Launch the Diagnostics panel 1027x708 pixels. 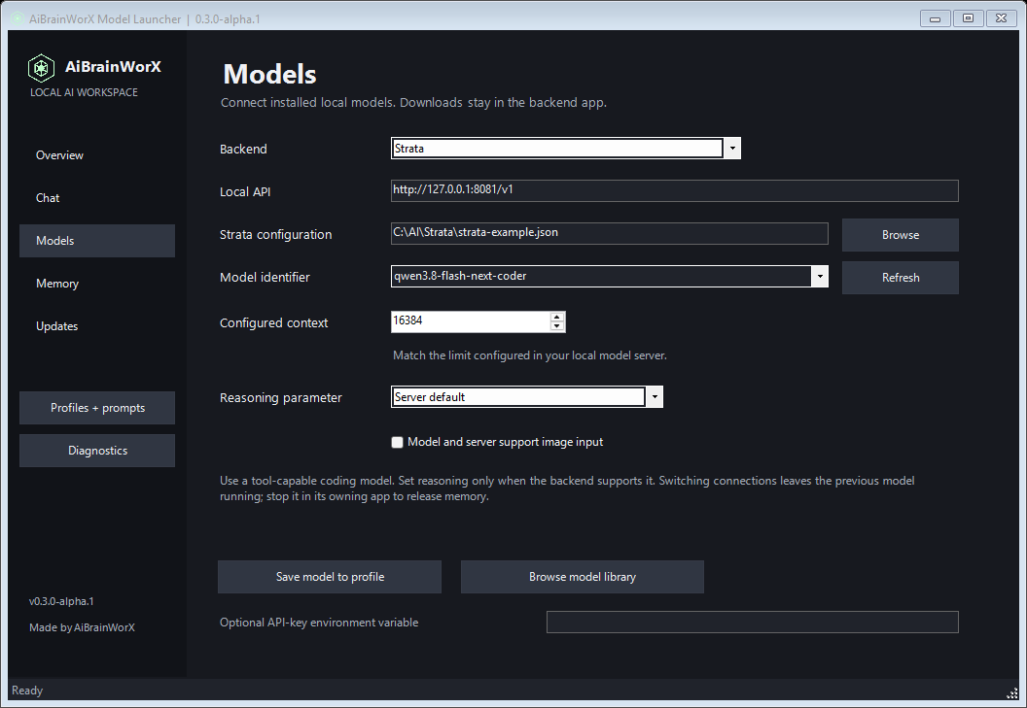[97, 451]
